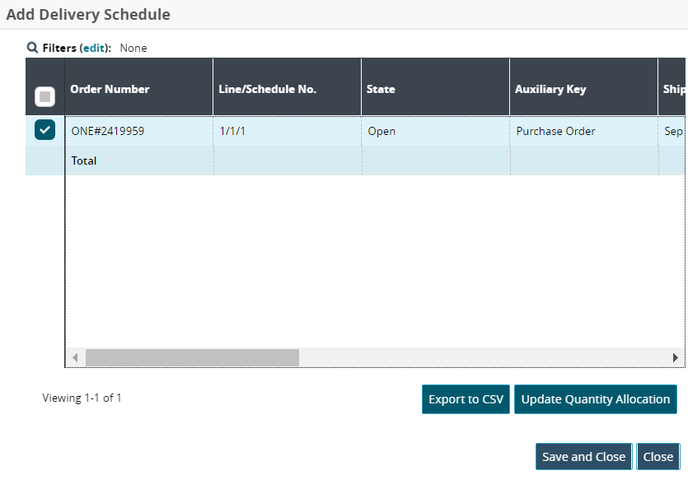Image resolution: width=688 pixels, height=489 pixels.
Task: Uncheck the ONE#2419959 row checkbox
Action: click(45, 130)
